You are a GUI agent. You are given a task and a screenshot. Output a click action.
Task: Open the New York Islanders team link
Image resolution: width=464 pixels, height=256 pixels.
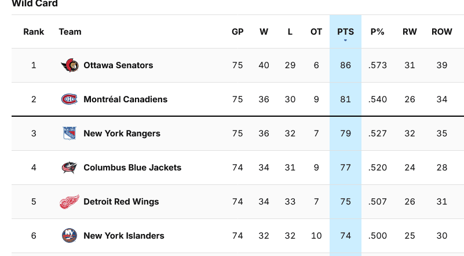pyautogui.click(x=124, y=236)
